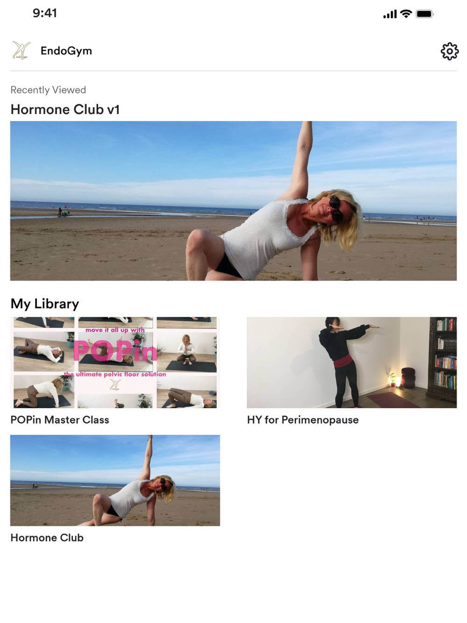Viewport: 467px width, 623px height.
Task: Tap the pink POPin logo text in thumbnail
Action: tap(115, 350)
